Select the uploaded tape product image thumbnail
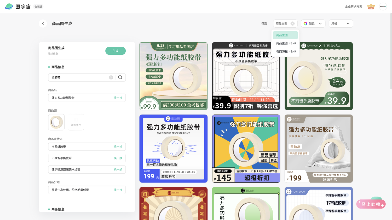This screenshot has height=220, width=392. click(x=56, y=122)
